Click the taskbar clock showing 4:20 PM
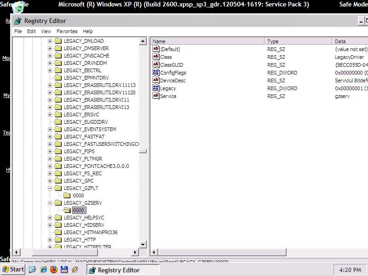 point(350,270)
